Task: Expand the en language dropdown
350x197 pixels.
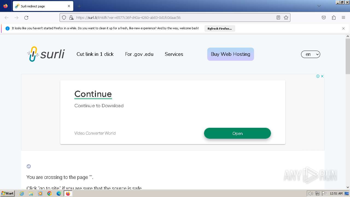Action: (x=311, y=54)
